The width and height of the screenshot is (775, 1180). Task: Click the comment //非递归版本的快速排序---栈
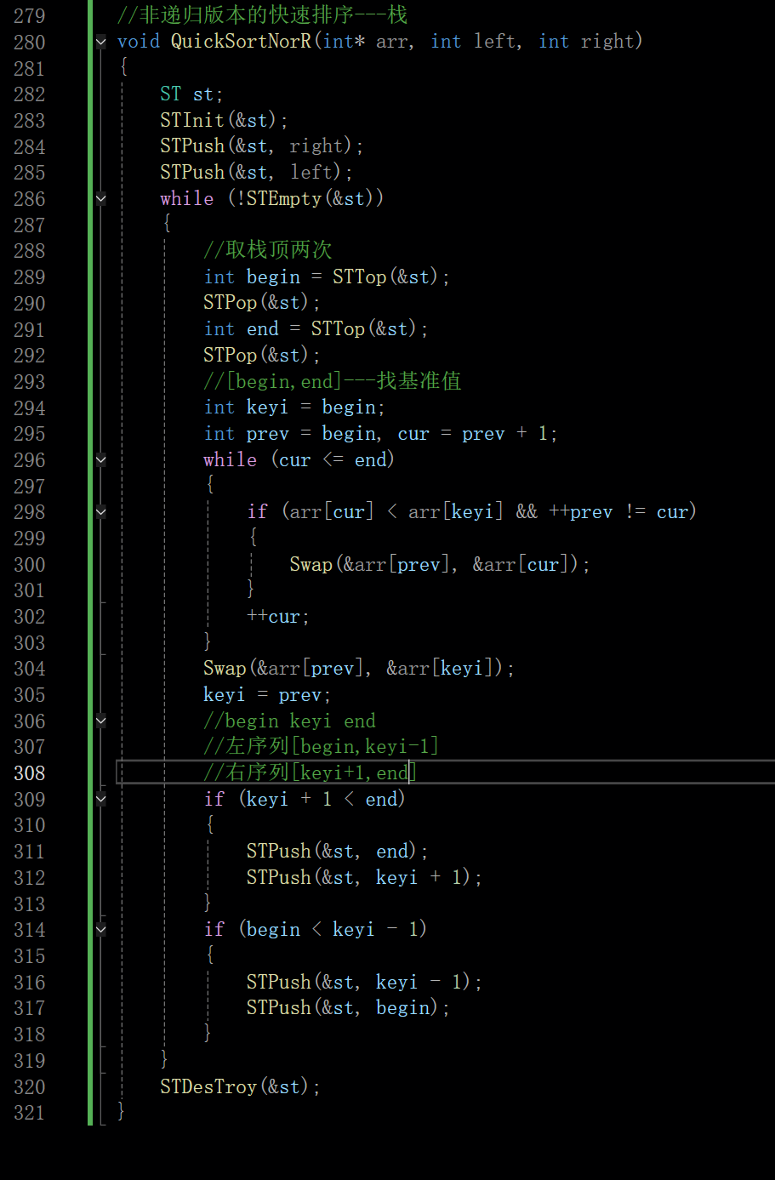pos(262,15)
